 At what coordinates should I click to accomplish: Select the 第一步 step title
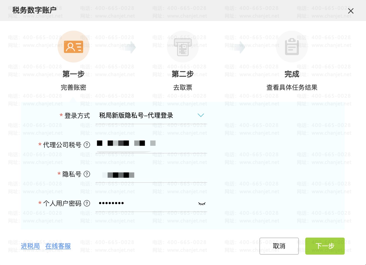(x=74, y=74)
